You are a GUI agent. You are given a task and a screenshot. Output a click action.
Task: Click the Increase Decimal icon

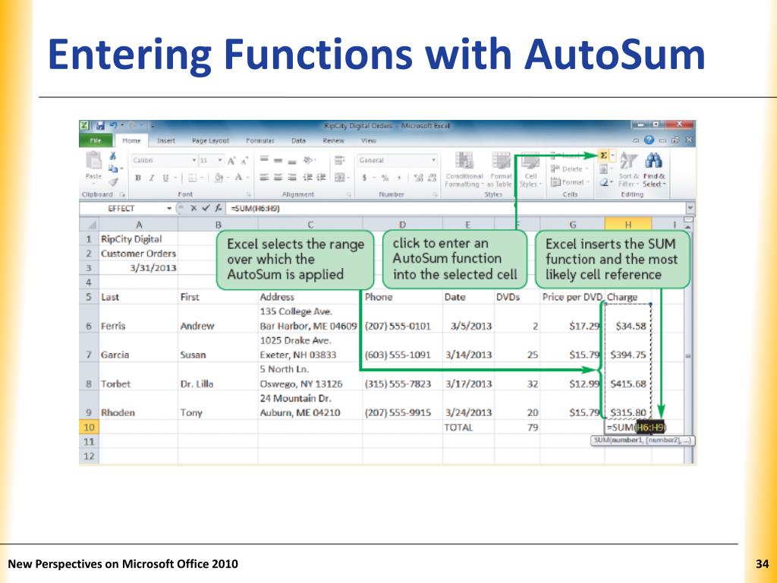click(418, 178)
